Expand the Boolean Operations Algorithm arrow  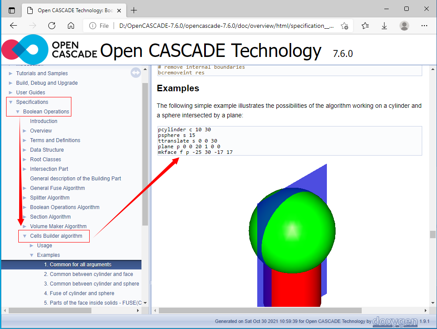(24, 207)
